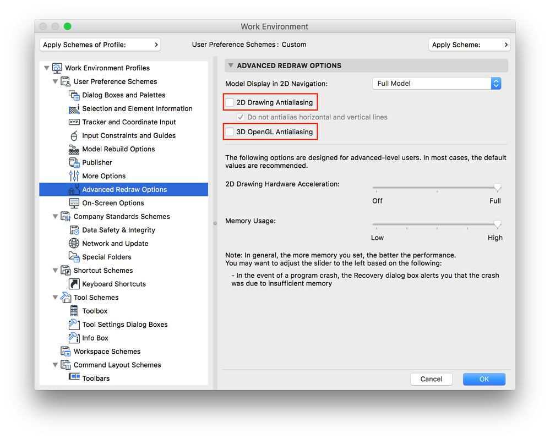Screen dimensions: 550x439
Task: Click the Shortcut Schemes icon
Action: click(66, 271)
